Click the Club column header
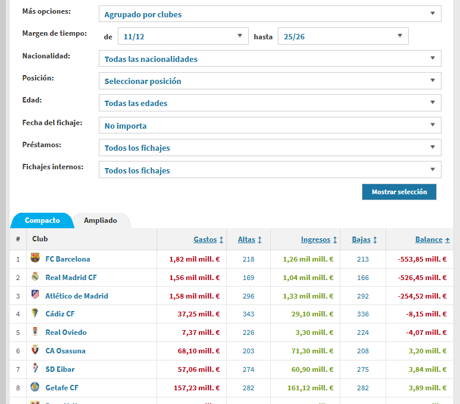 point(40,239)
